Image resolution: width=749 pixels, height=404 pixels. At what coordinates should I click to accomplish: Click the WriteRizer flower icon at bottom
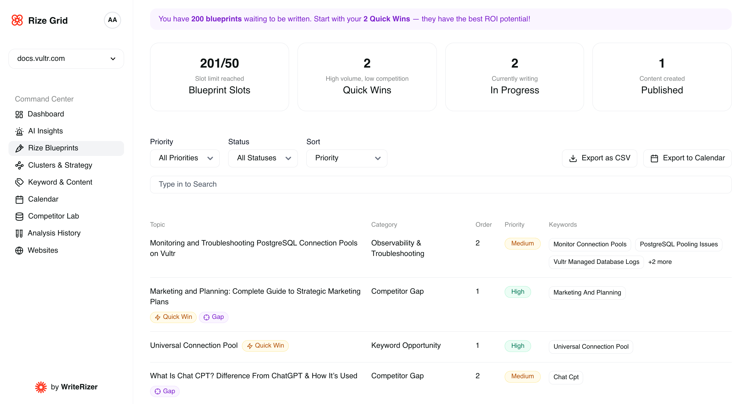pos(41,387)
